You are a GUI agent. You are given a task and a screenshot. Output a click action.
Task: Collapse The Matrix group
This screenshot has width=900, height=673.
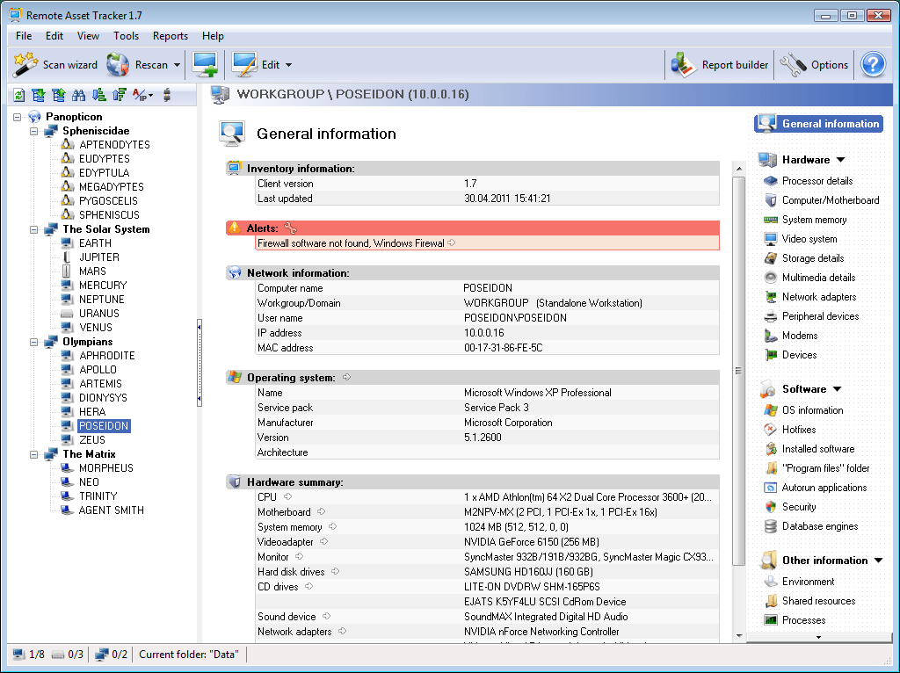[34, 454]
